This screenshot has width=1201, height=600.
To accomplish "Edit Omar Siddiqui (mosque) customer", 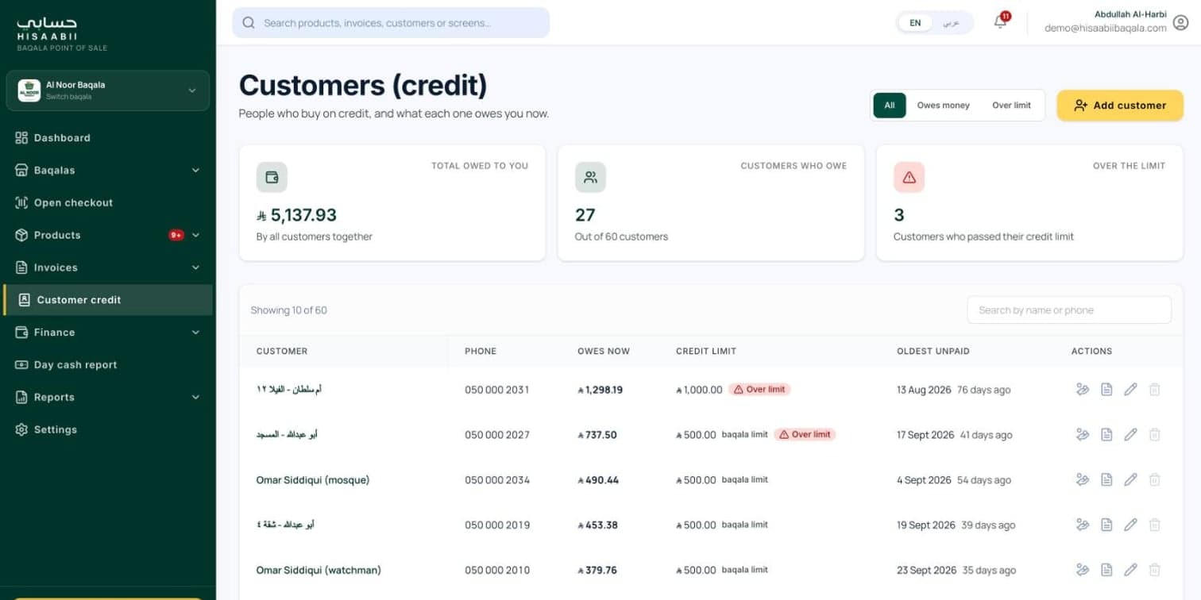I will click(x=1130, y=479).
